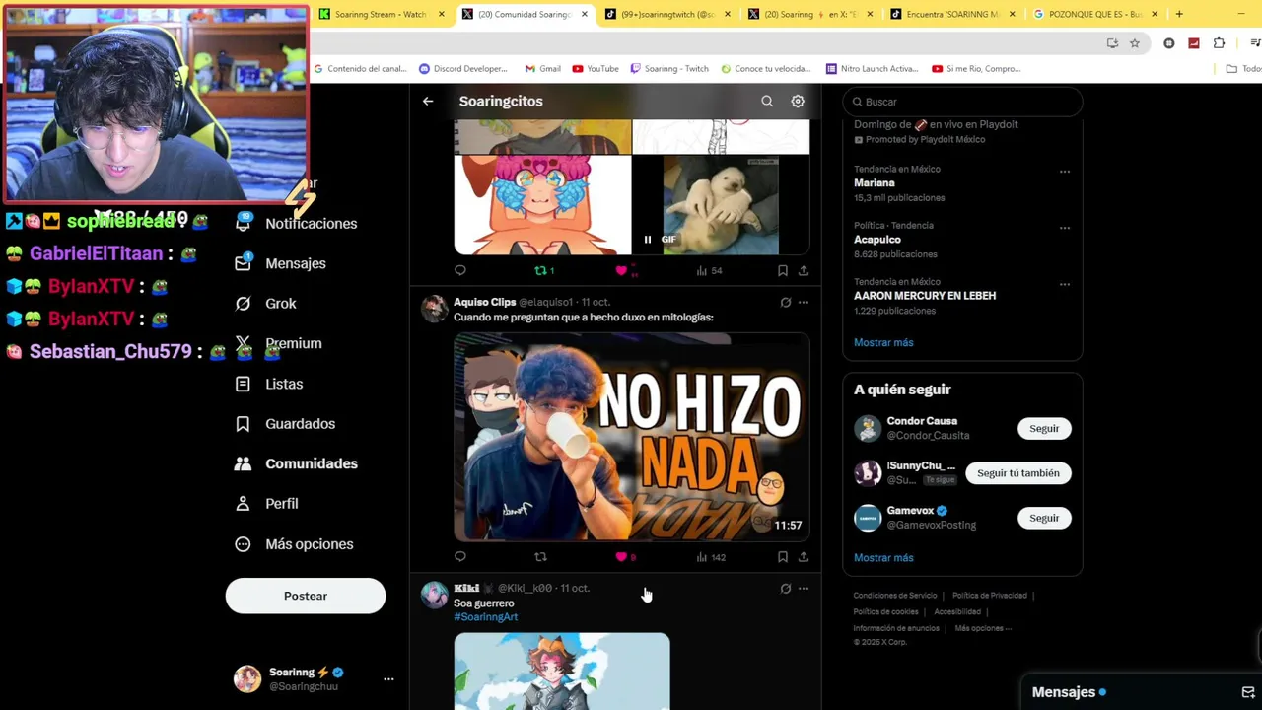Screen dimensions: 1262x710
Task: Click the Buscar search field
Action: pos(962,102)
